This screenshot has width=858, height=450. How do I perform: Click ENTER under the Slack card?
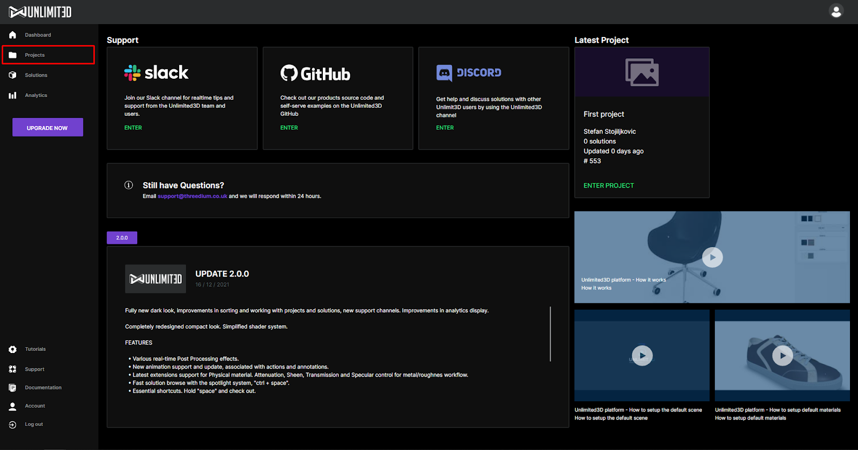(x=133, y=127)
